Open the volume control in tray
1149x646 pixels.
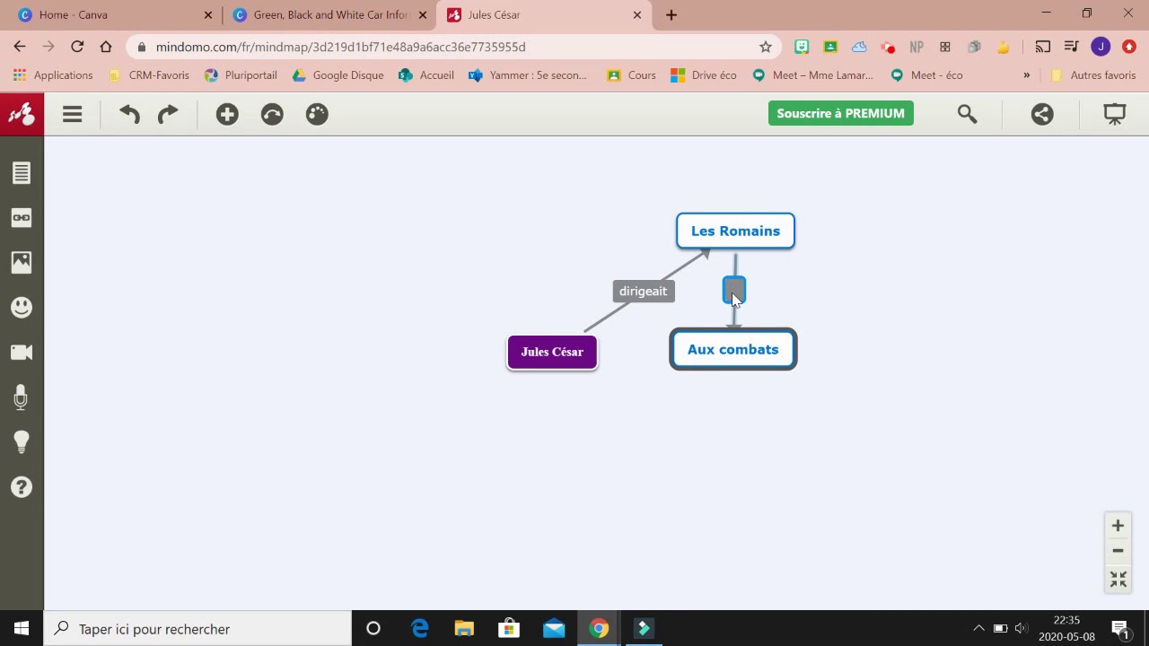coord(1022,629)
